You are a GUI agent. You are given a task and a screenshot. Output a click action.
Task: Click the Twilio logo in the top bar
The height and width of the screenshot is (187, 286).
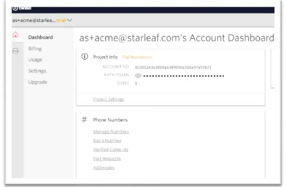pyautogui.click(x=22, y=8)
